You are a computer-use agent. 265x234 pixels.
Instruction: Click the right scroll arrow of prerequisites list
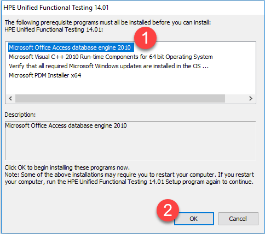point(251,99)
